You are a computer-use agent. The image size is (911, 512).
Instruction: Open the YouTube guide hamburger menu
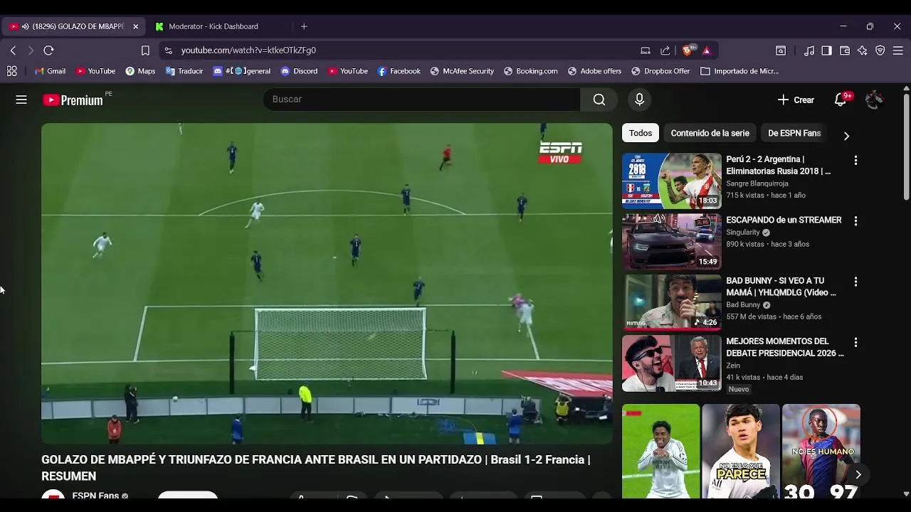[x=21, y=100]
